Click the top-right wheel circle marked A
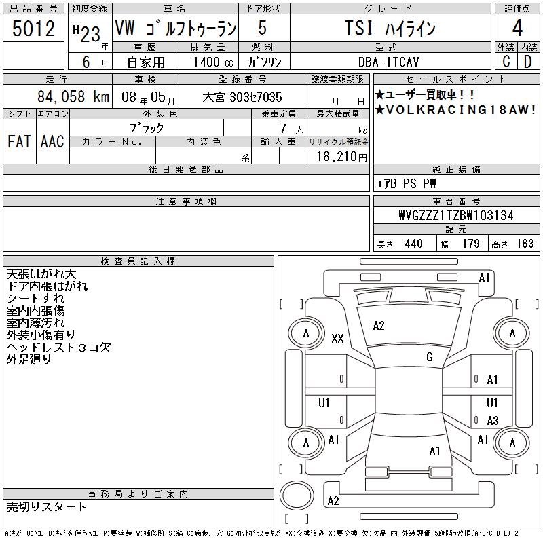The image size is (543, 543). [512, 333]
